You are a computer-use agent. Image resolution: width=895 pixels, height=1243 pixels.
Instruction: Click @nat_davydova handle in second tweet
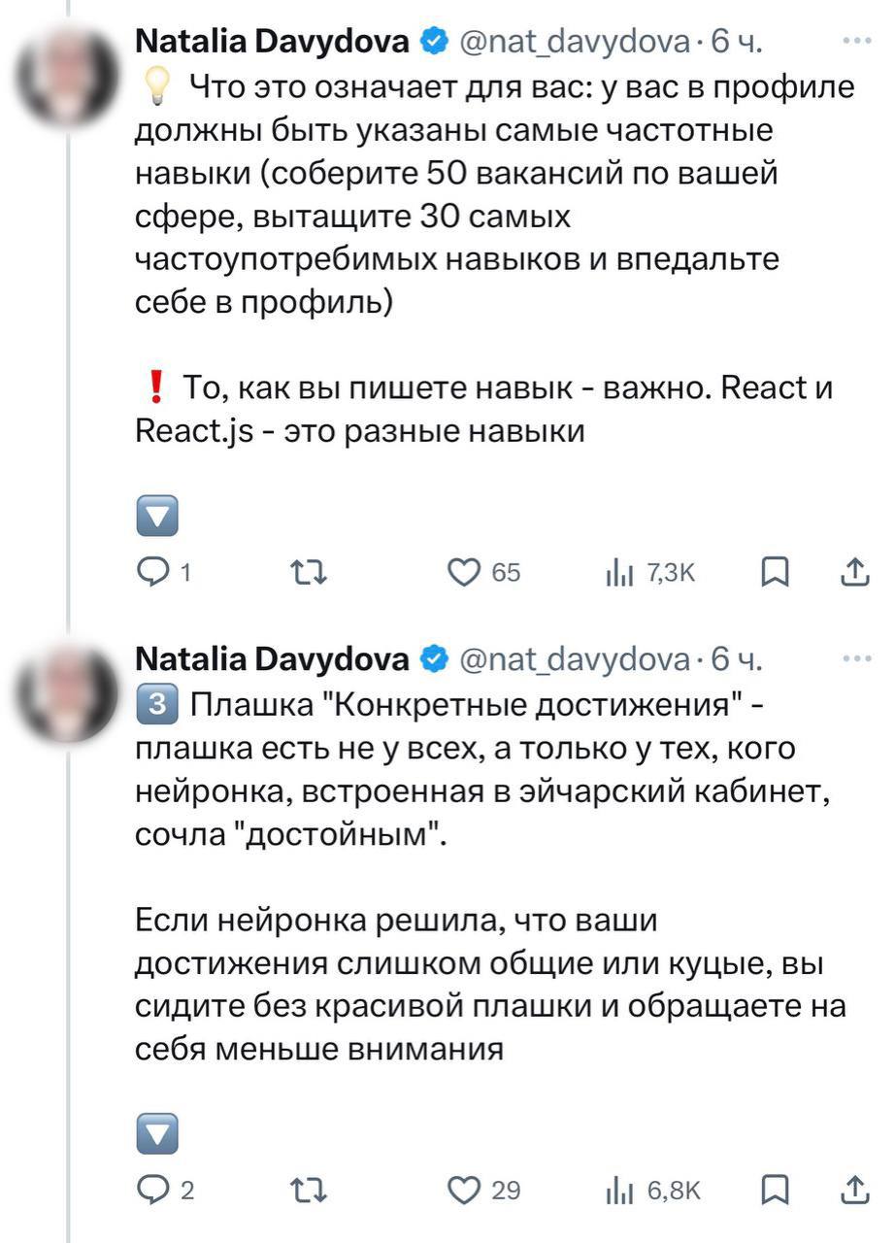[574, 660]
